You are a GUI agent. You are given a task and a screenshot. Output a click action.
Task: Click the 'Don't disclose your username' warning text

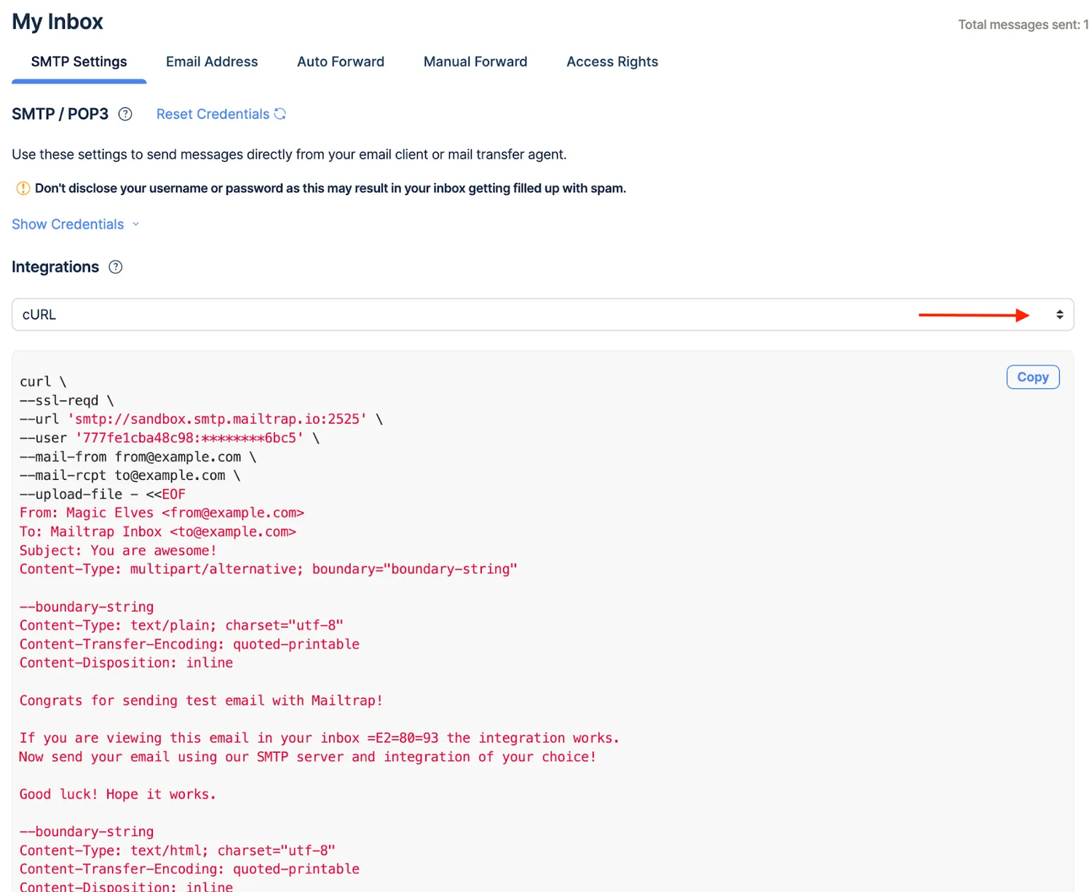coord(331,189)
